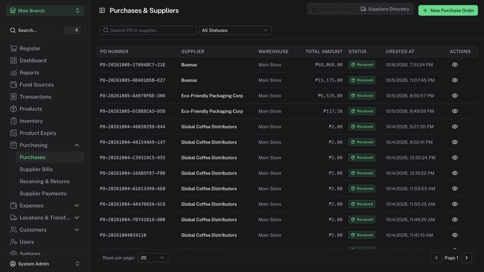Open Reports in the sidebar
This screenshot has width=484, height=272.
coord(45,73)
